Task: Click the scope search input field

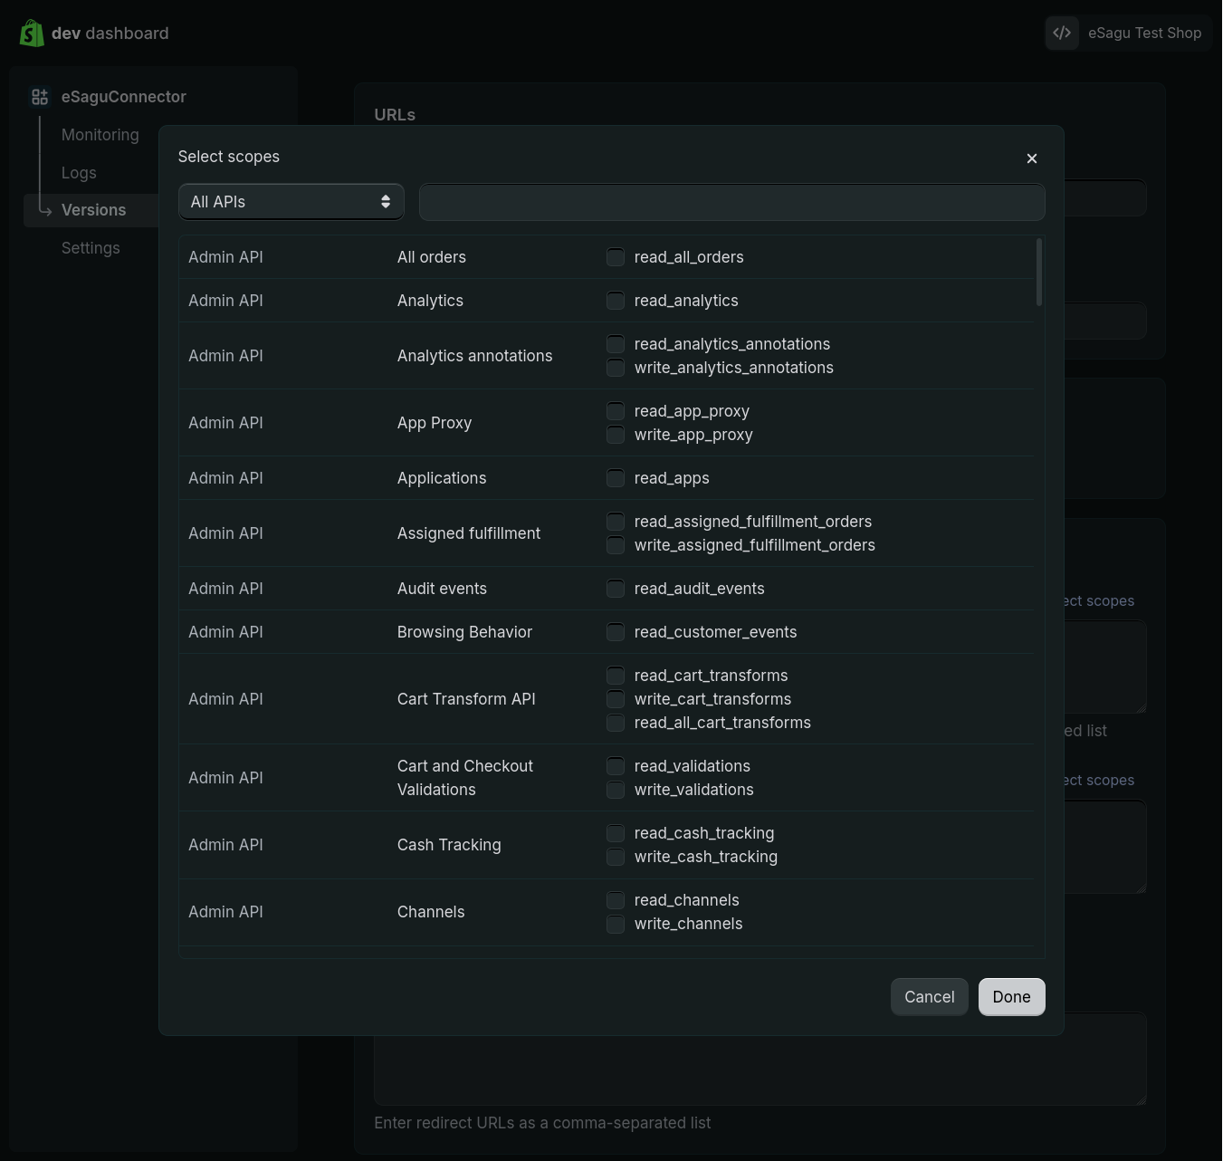Action: [731, 202]
